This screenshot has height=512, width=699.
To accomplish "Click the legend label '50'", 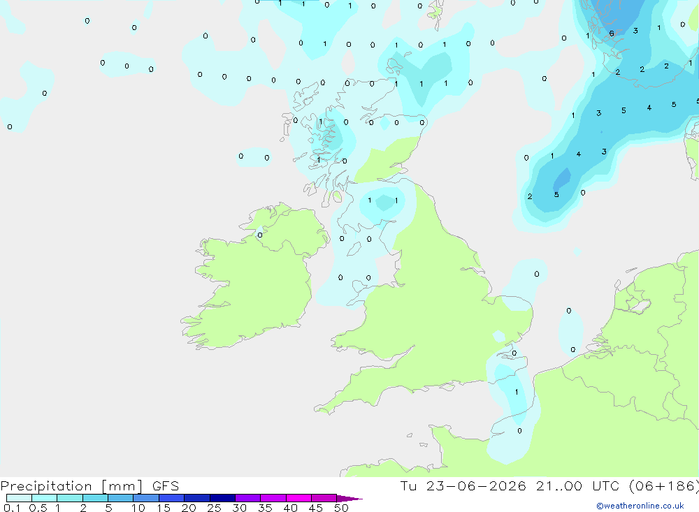I will tap(341, 508).
